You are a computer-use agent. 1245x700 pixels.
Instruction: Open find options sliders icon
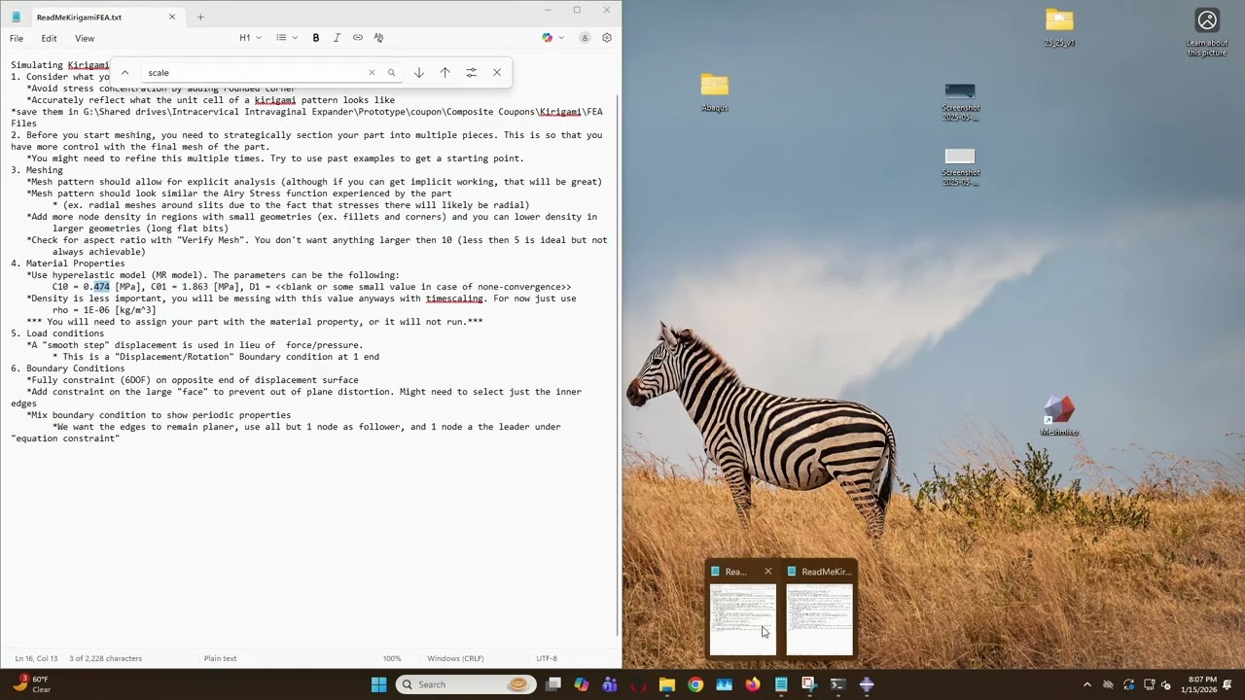pos(471,73)
